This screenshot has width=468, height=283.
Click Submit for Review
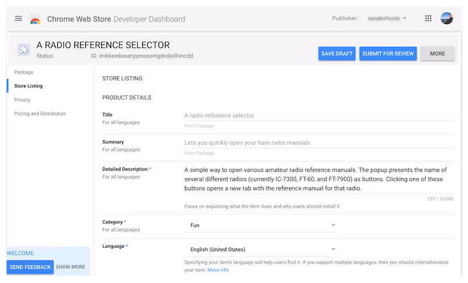388,54
